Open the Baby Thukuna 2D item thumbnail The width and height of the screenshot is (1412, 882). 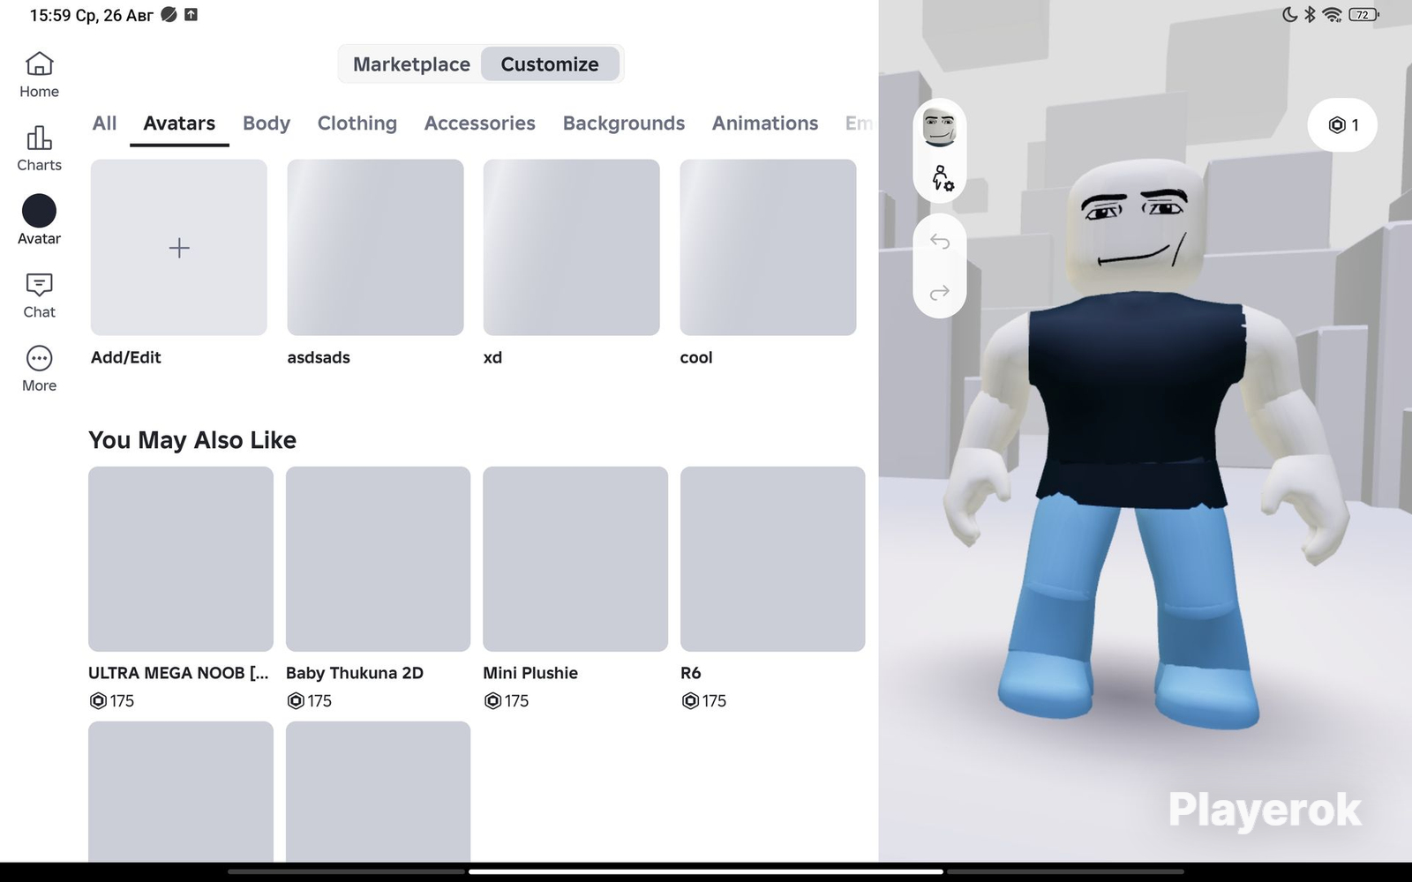click(378, 559)
